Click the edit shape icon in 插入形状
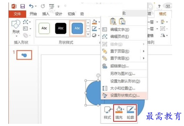 tap(26, 22)
